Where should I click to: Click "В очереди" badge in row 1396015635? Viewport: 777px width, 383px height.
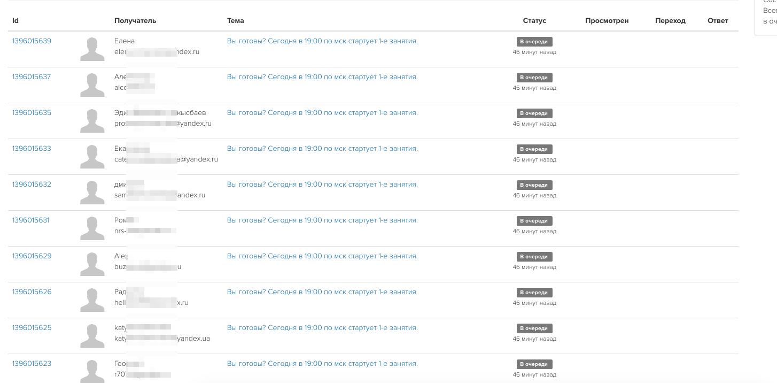534,113
